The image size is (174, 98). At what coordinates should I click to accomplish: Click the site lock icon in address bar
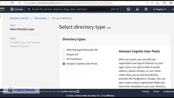coord(20,3)
